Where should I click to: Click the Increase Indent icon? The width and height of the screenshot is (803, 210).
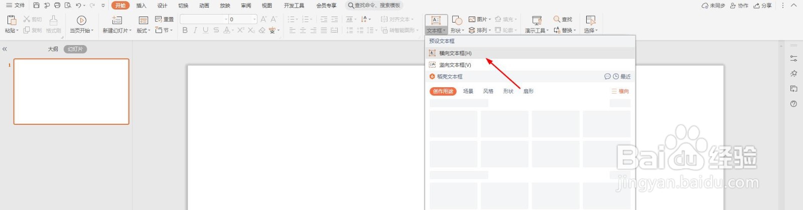pyautogui.click(x=335, y=19)
